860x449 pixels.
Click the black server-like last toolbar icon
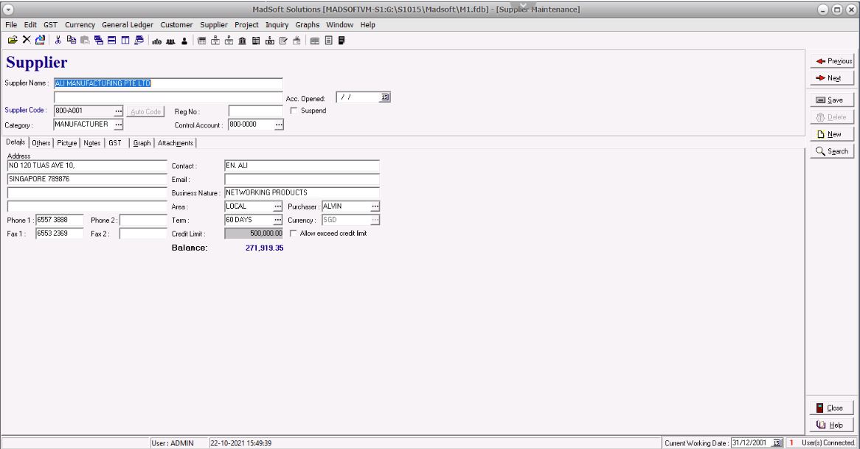341,41
